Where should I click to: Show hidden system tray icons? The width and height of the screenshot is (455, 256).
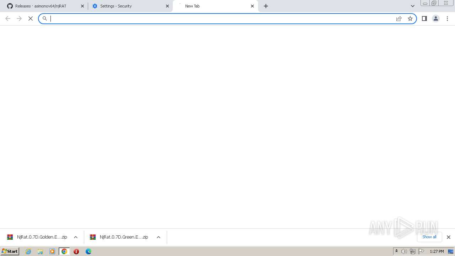coord(396,251)
